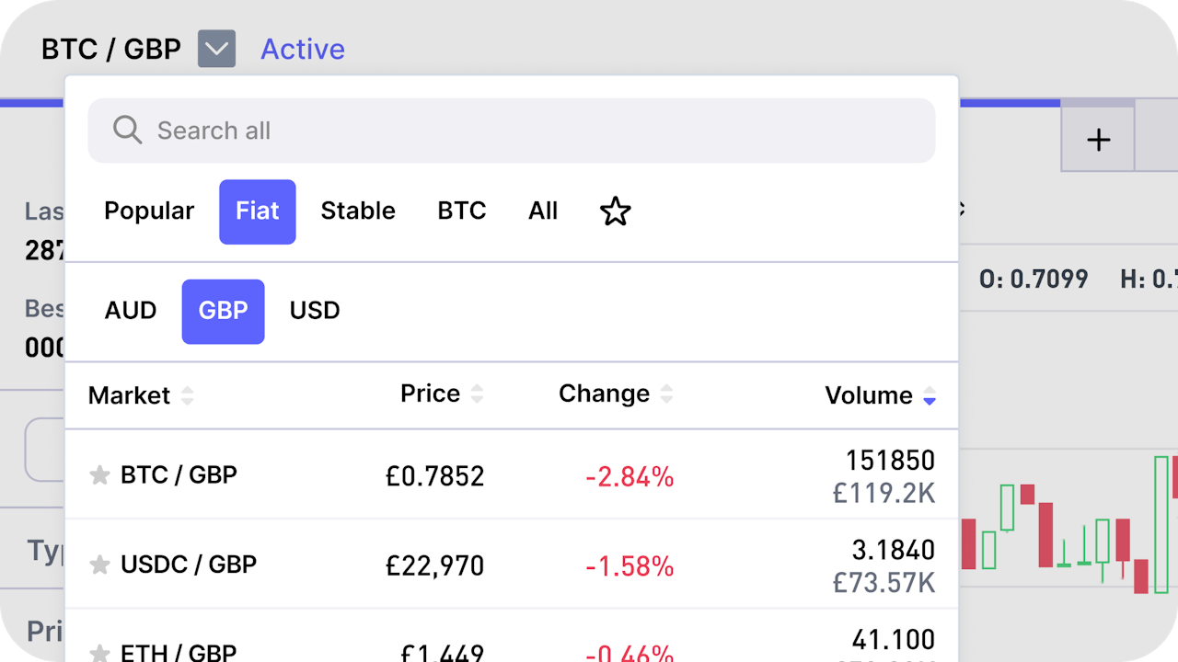Sort markets using the Market column sort arrows
This screenshot has height=662, width=1178.
point(188,395)
